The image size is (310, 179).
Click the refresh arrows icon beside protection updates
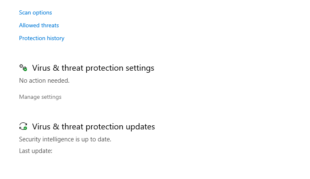point(23,126)
